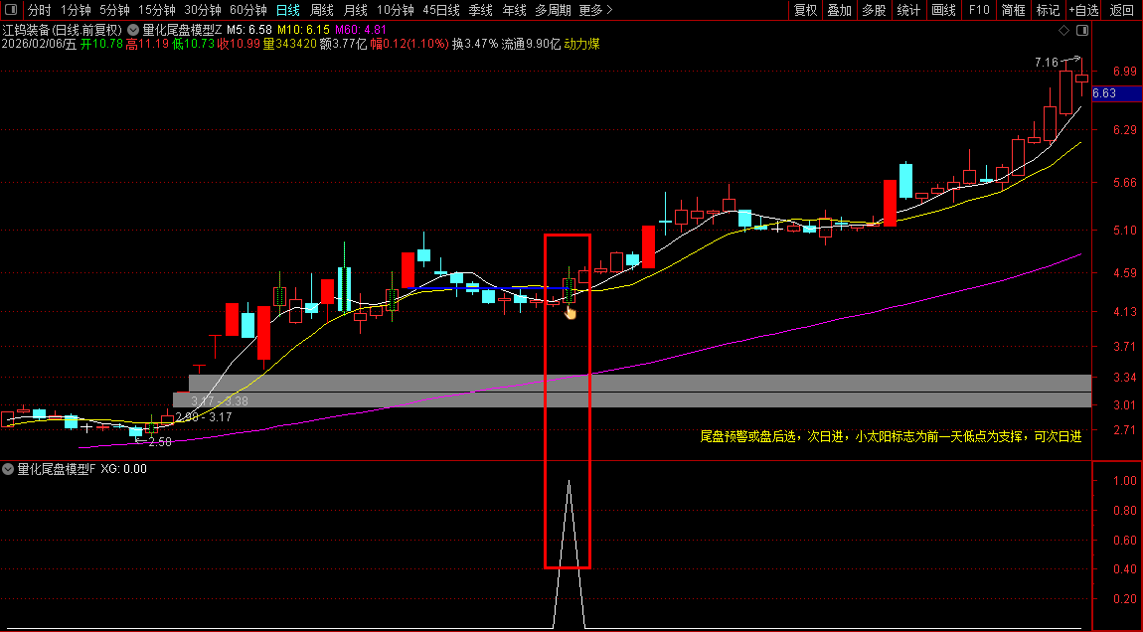Open F10 company information
Image resolution: width=1143 pixels, height=632 pixels.
point(979,10)
